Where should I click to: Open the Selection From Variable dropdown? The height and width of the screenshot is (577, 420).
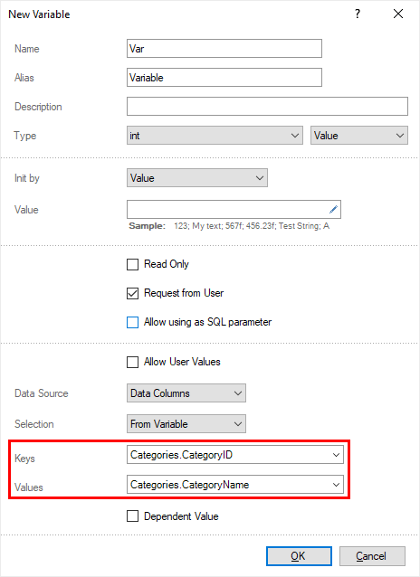[186, 424]
